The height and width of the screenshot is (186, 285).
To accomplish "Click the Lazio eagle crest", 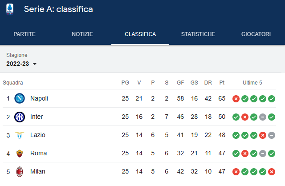I will [x=20, y=135].
